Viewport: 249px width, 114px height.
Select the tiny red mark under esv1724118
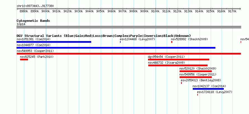[x=198, y=95]
